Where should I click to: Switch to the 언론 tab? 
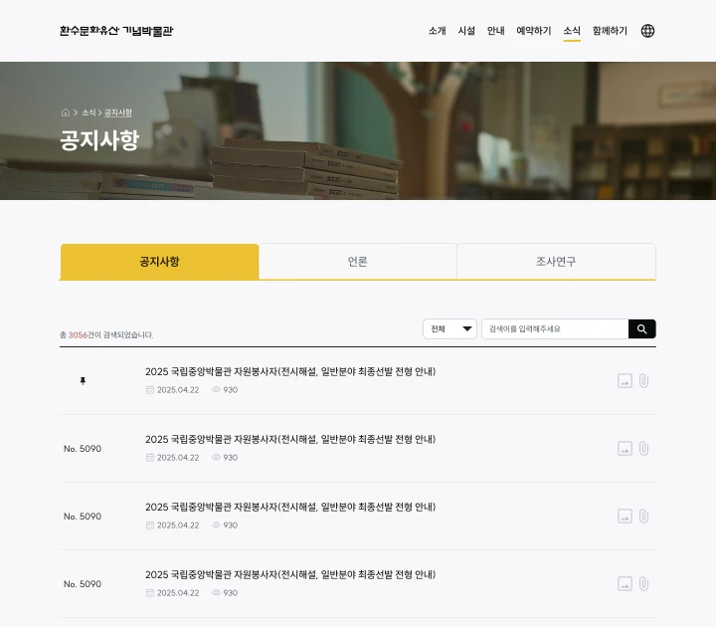click(x=358, y=262)
